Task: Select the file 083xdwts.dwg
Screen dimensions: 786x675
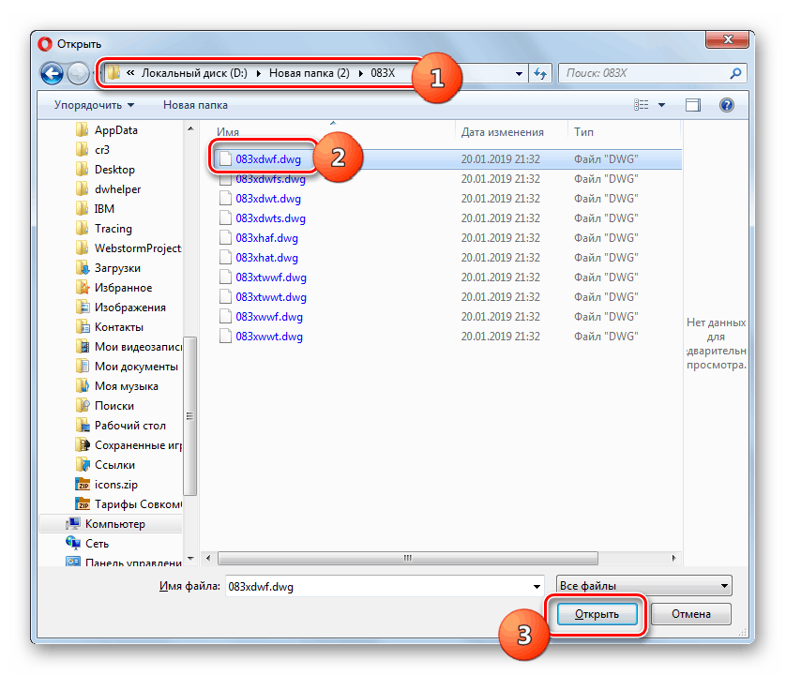Action: [271, 218]
